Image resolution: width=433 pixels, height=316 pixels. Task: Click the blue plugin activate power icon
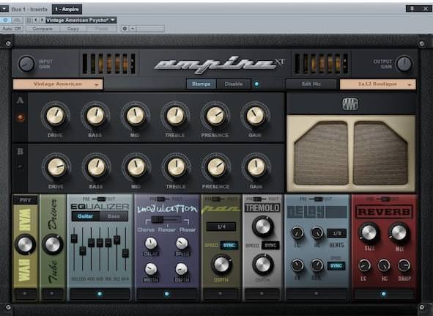pos(5,20)
